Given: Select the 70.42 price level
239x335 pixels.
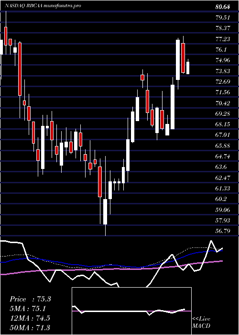Looking at the screenshot, I should click(223, 103).
